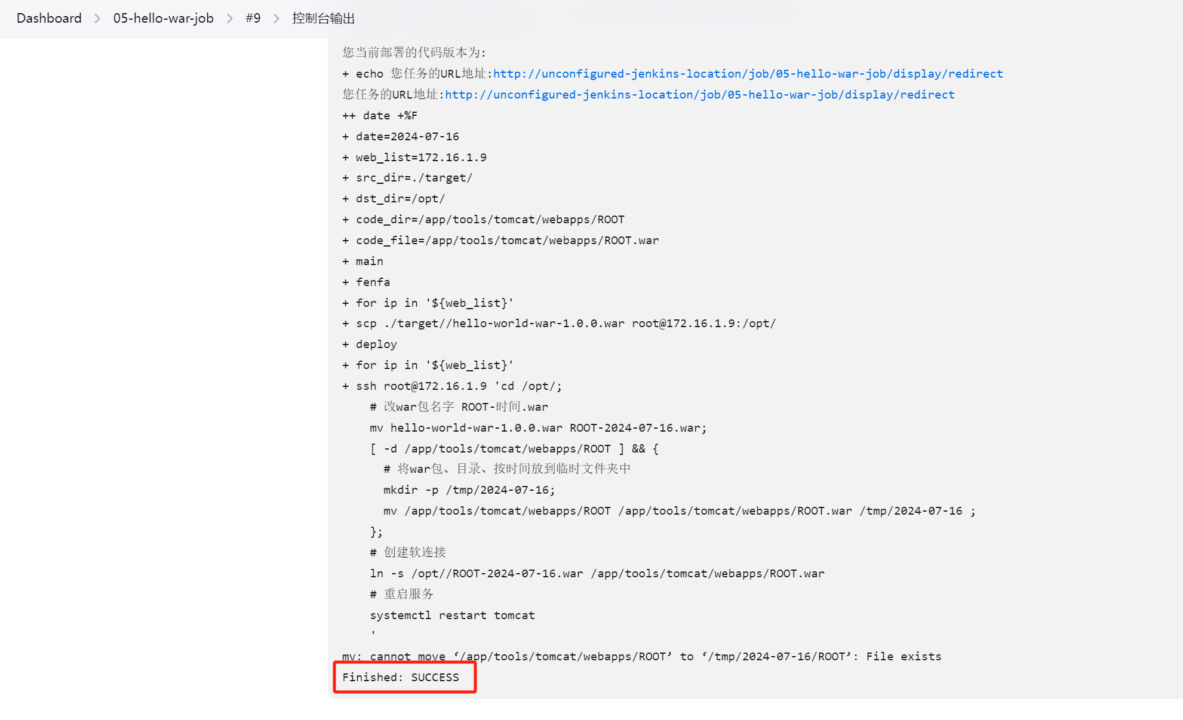Open redirect URL on 您任务的URL地址 output line

tap(700, 94)
